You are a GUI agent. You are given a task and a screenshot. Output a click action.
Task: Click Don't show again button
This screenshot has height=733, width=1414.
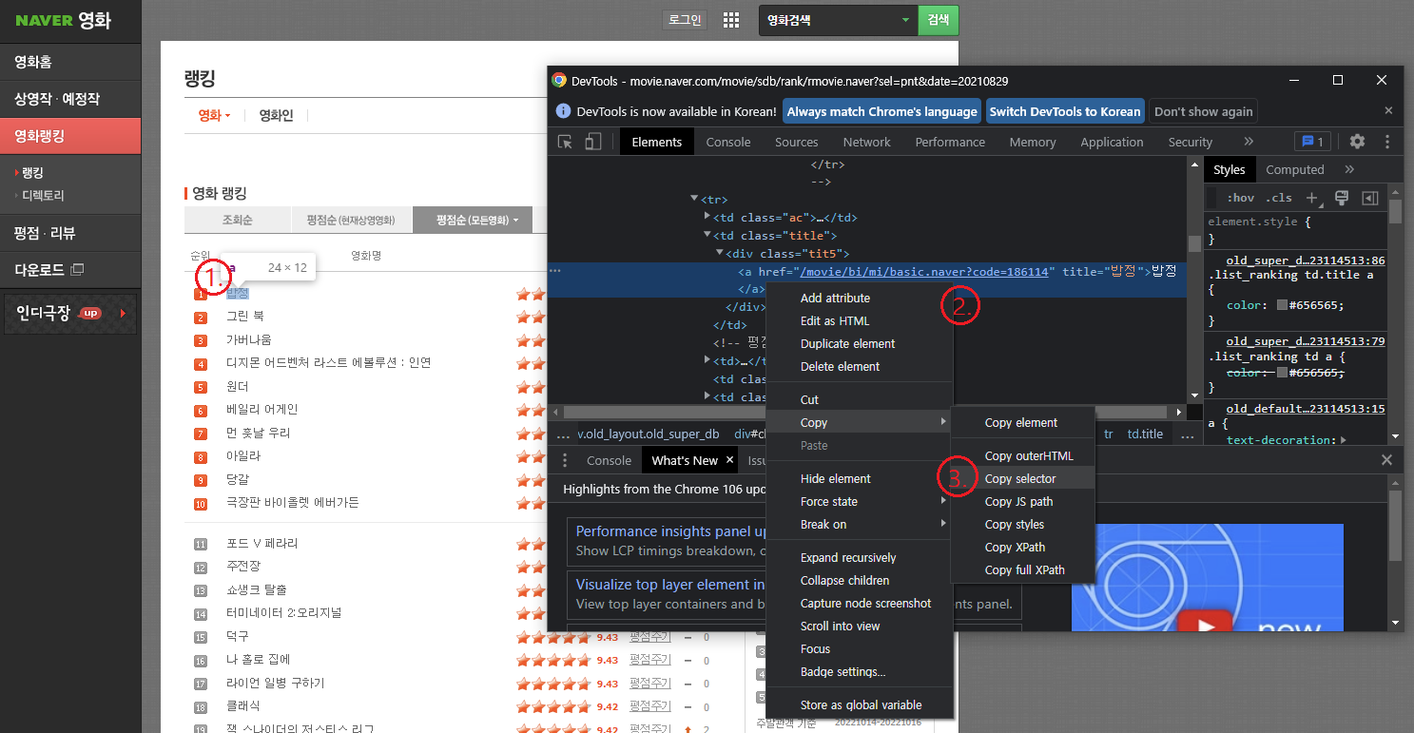pos(1203,111)
